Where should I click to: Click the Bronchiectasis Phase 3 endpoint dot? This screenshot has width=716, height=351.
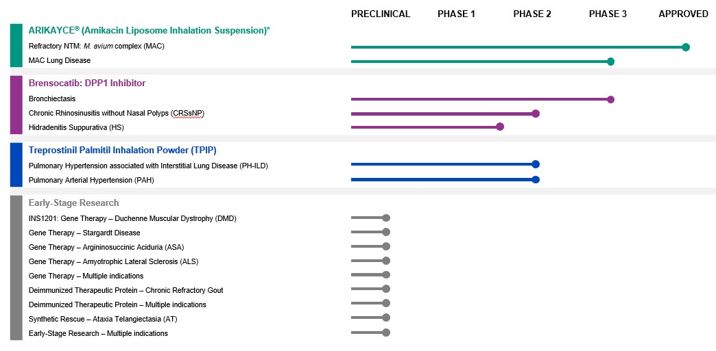610,99
